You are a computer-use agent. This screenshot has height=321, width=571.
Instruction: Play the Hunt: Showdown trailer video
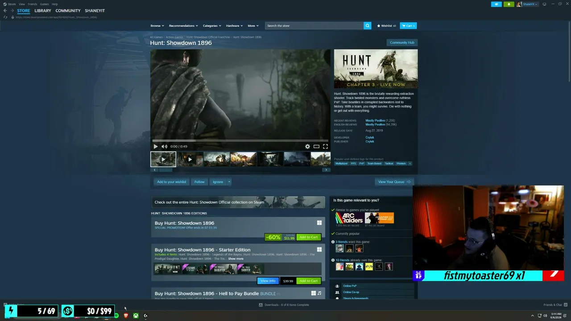pyautogui.click(x=155, y=146)
